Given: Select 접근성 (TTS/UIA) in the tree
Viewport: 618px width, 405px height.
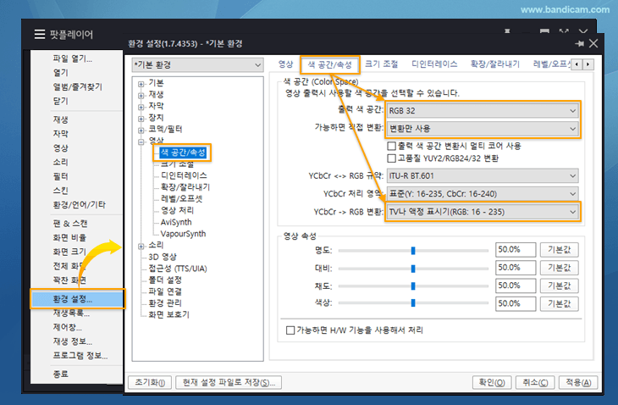Looking at the screenshot, I should coord(178,269).
